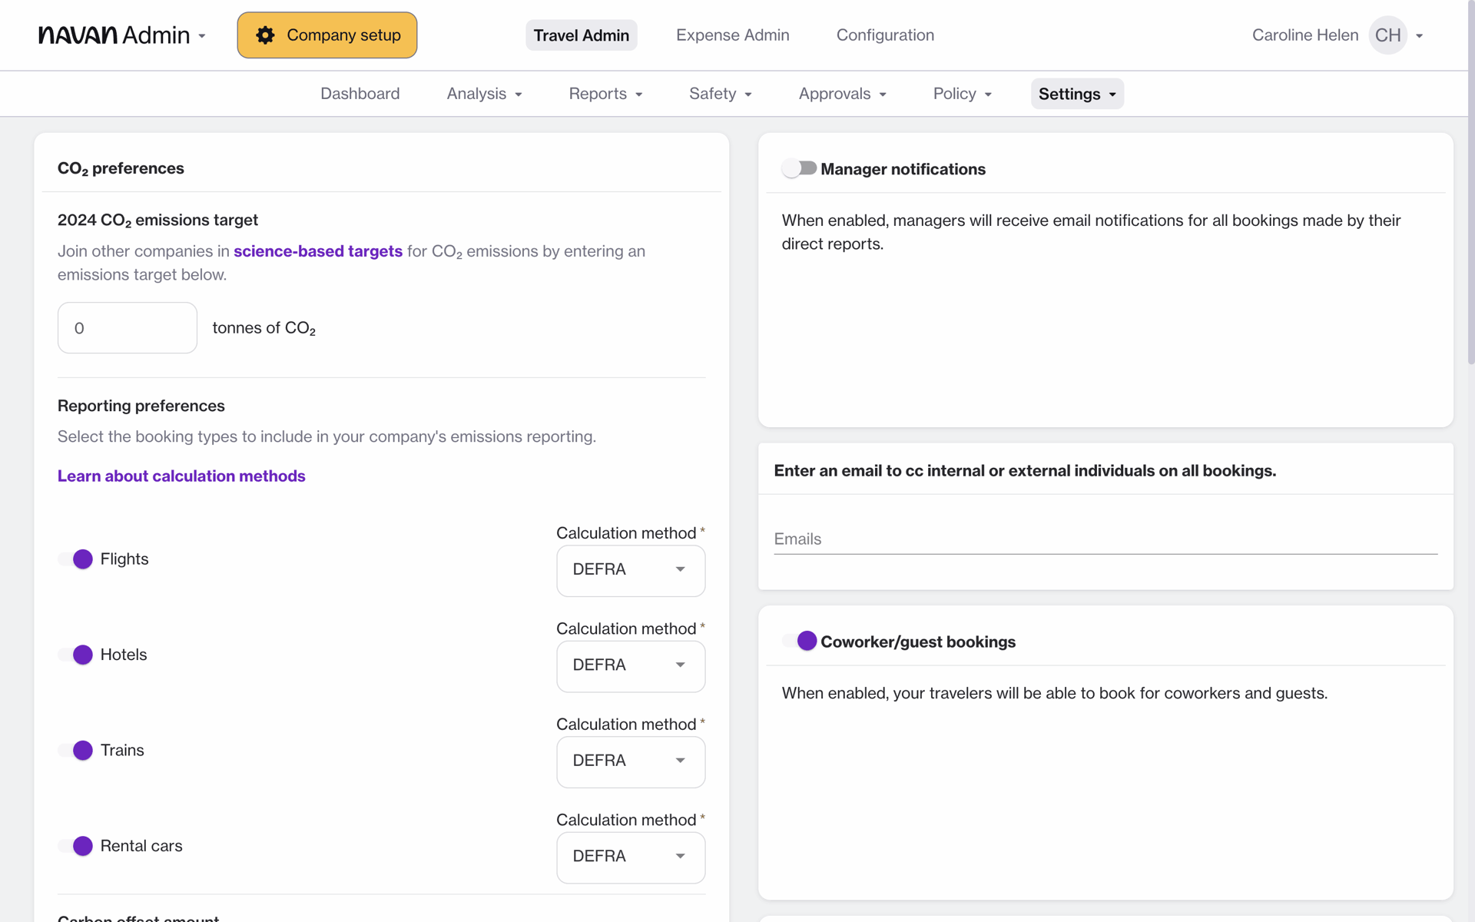Click the CO₂ preferences heading
Viewport: 1475px width, 922px height.
(121, 168)
